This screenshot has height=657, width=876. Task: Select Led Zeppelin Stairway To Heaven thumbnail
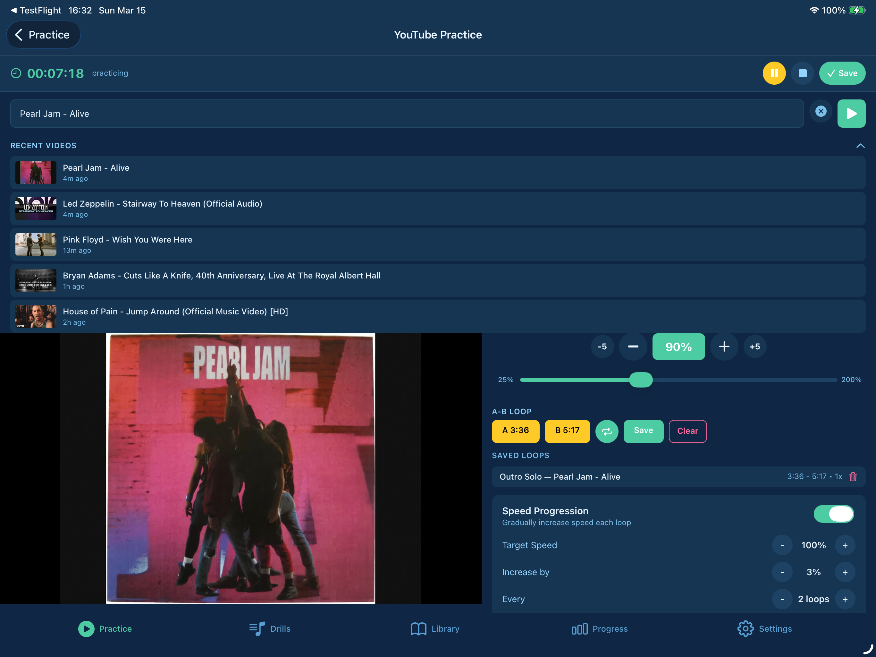pyautogui.click(x=36, y=209)
